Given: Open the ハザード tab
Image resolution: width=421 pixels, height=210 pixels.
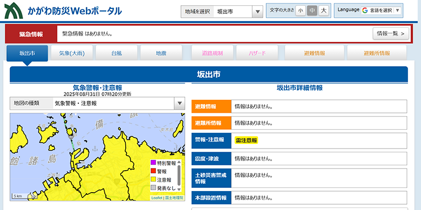Looking at the screenshot, I should pos(257,54).
